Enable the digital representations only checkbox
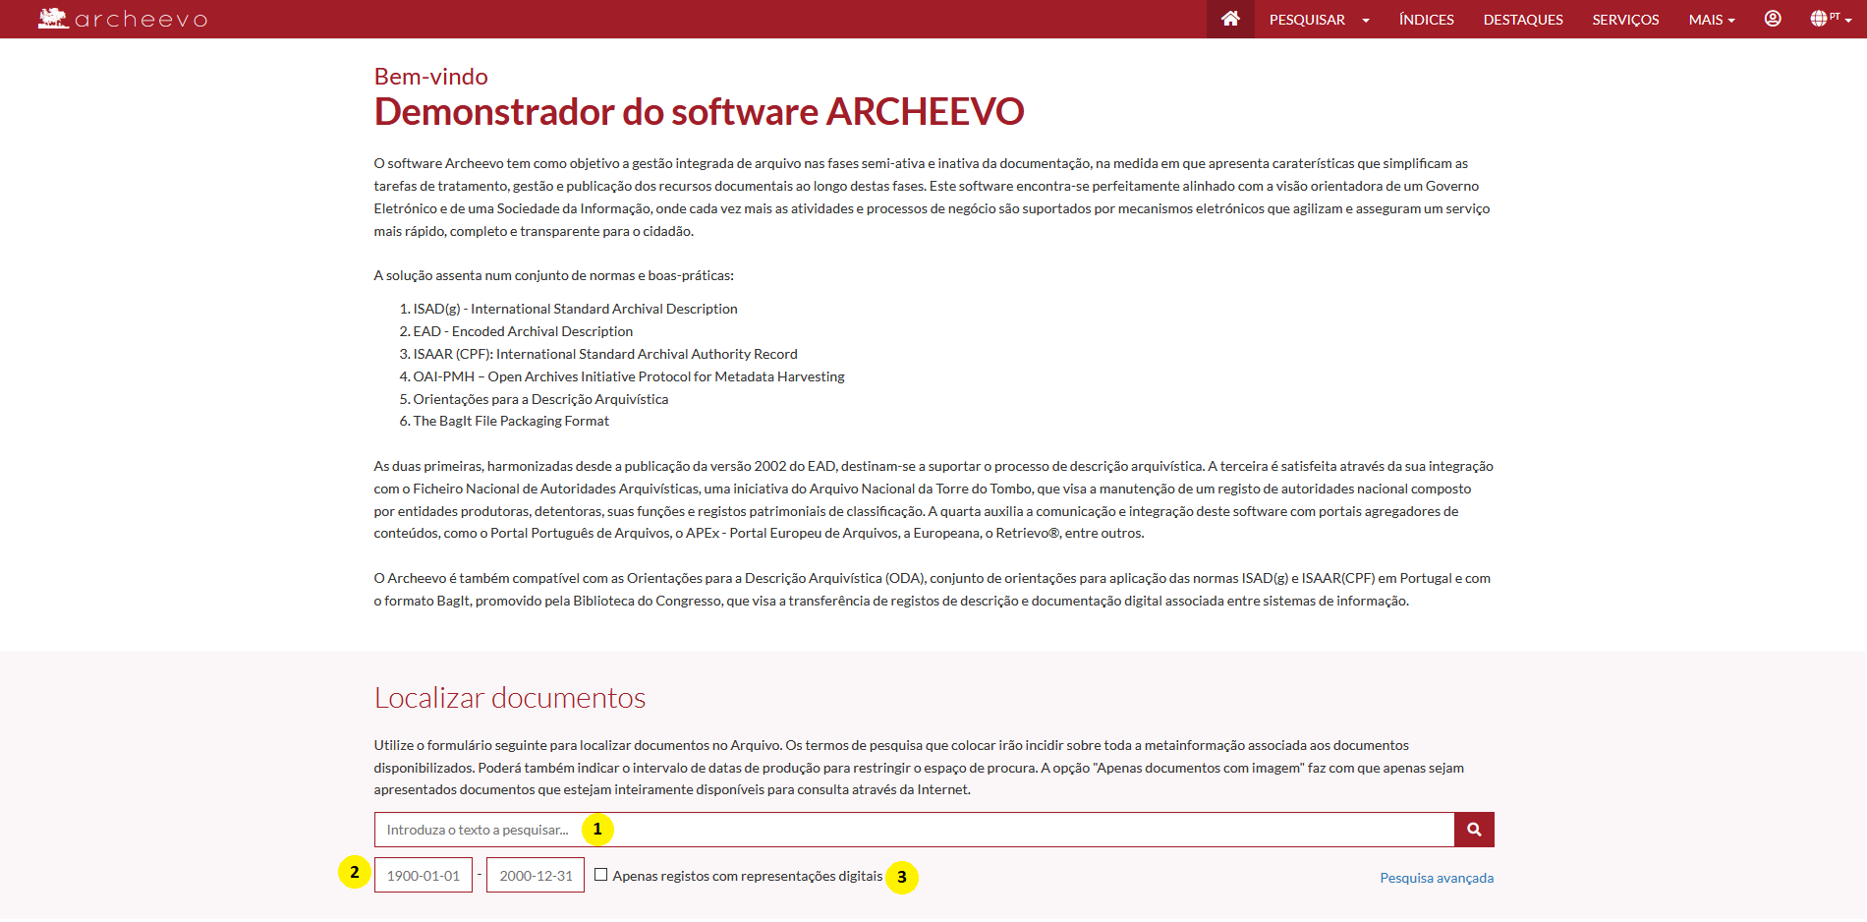The image size is (1867, 922). point(600,875)
